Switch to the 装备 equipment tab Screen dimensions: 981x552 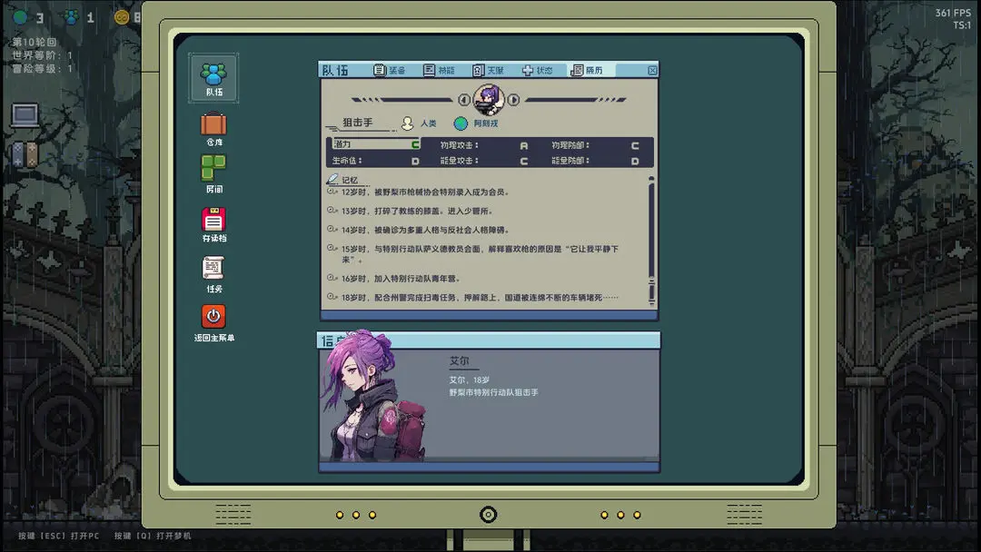390,70
